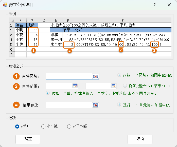Viewport: 177px width, 147px height.
Task: Click into the 条件区域 input field
Action: [68, 76]
